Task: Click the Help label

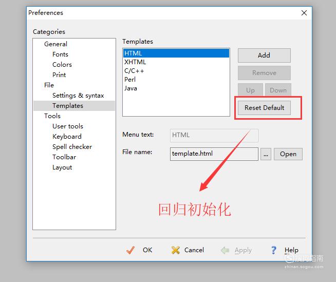Action: (x=291, y=250)
